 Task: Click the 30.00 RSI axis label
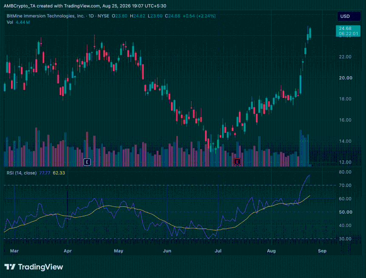(x=345, y=238)
